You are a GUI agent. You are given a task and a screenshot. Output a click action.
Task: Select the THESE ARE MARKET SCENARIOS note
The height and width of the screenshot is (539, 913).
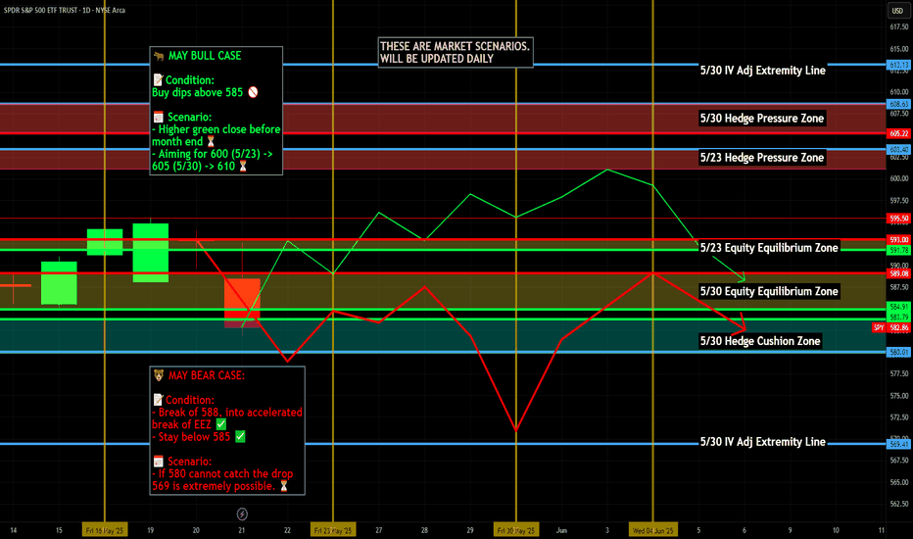point(456,53)
